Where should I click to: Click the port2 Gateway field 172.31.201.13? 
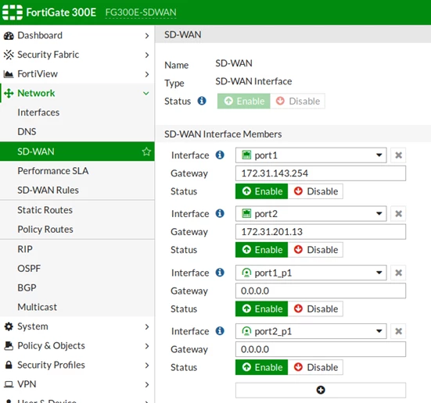(x=321, y=232)
